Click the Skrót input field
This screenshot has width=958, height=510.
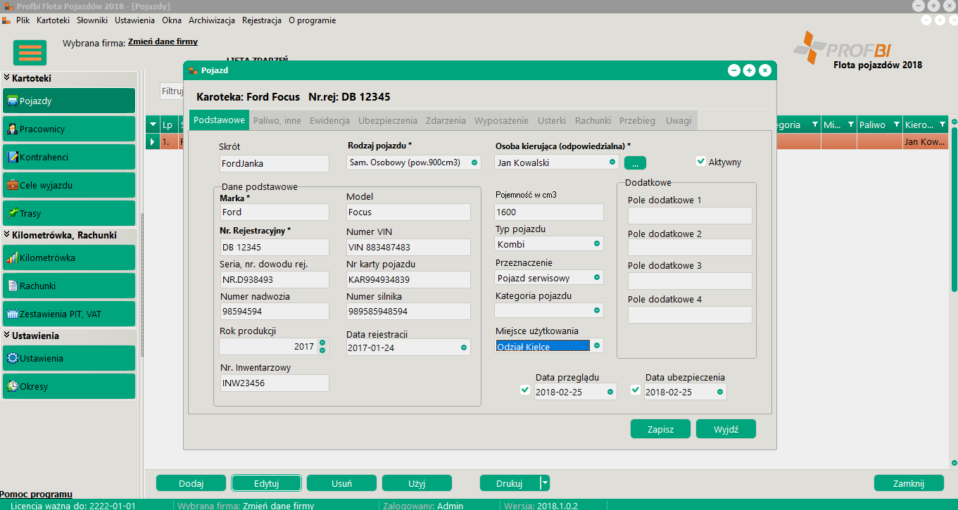275,163
